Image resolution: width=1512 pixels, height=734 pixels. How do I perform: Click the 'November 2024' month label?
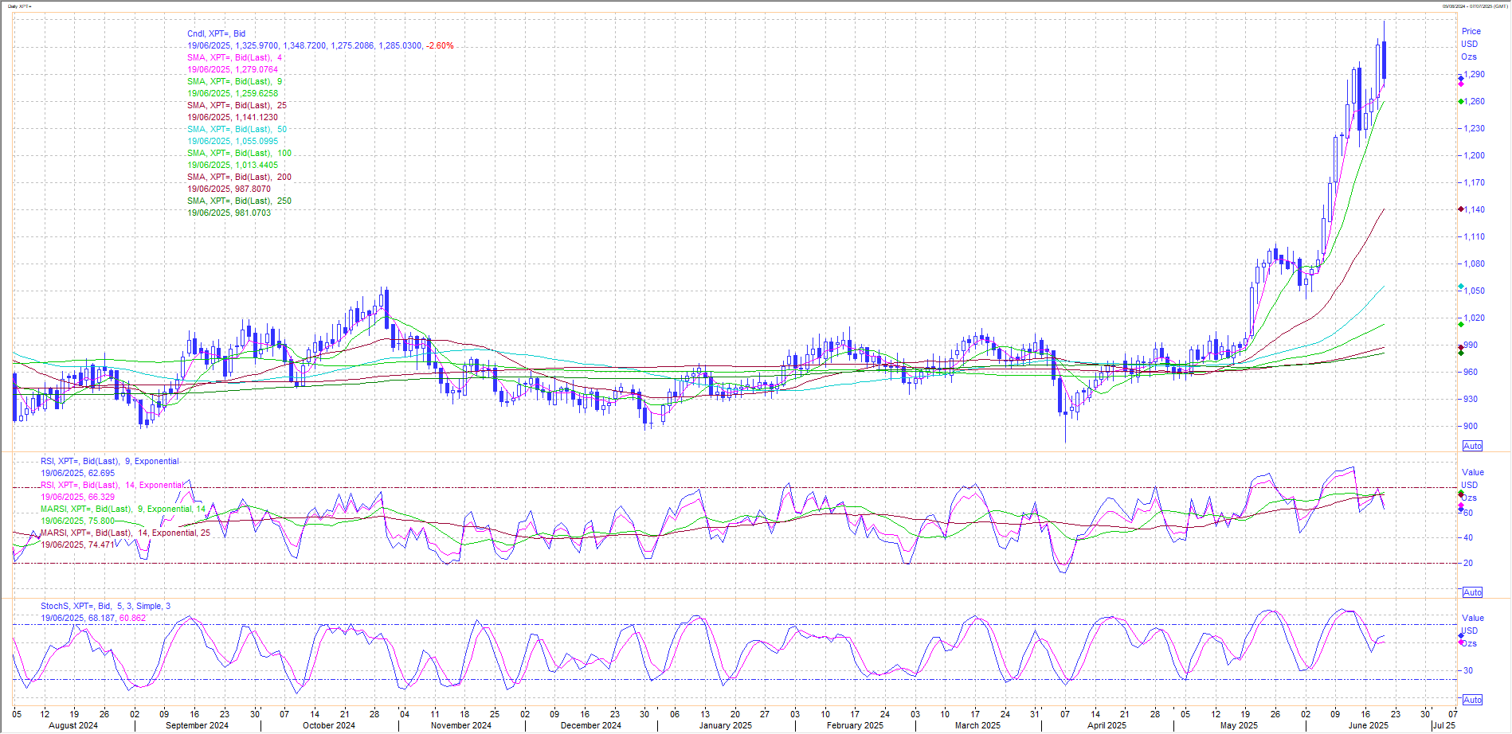pyautogui.click(x=461, y=725)
